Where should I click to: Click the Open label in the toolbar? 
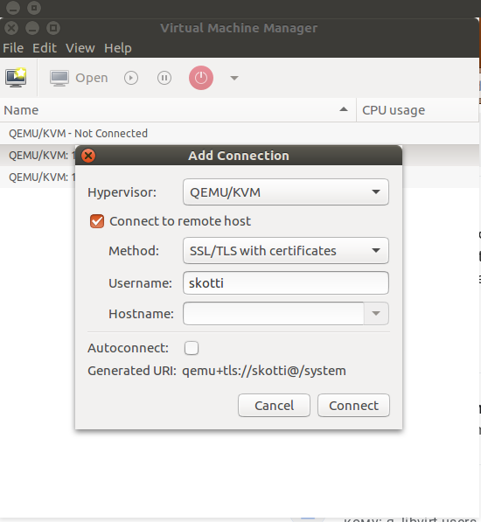point(92,78)
